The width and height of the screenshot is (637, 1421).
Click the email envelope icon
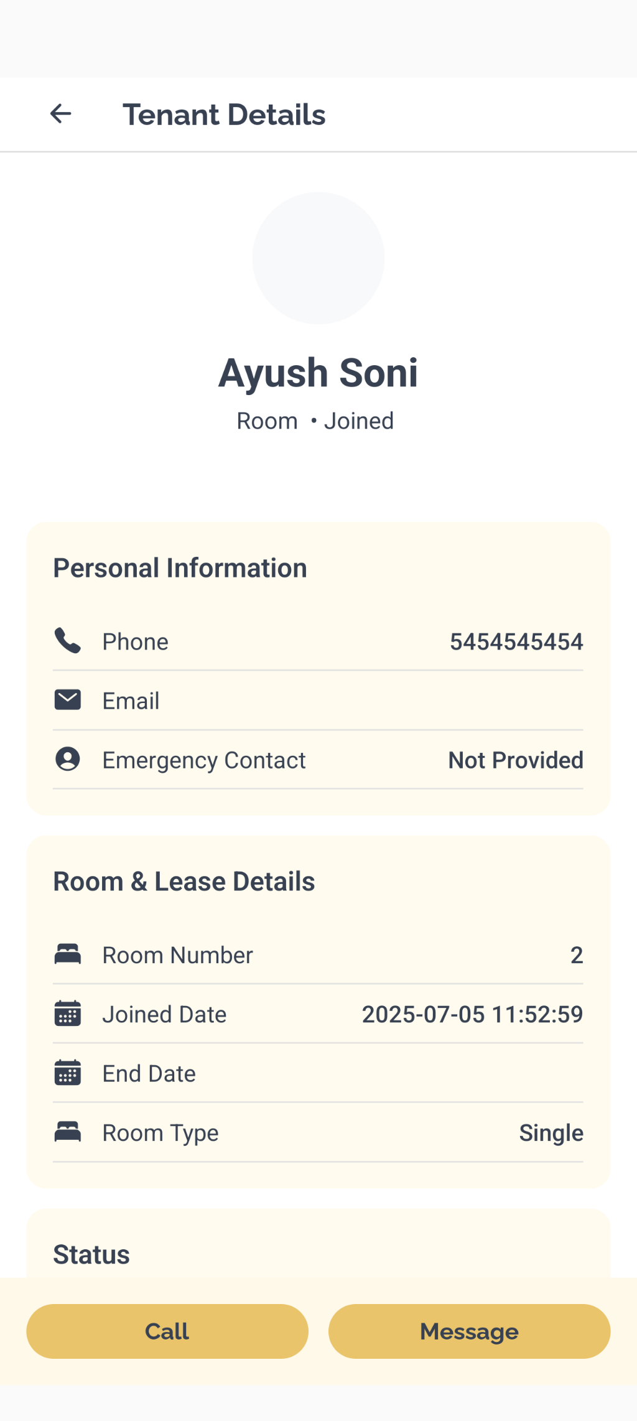point(67,700)
